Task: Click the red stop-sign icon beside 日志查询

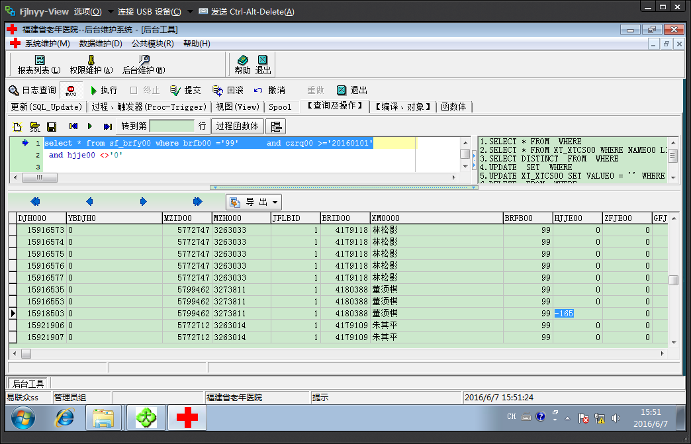Action: (x=71, y=90)
